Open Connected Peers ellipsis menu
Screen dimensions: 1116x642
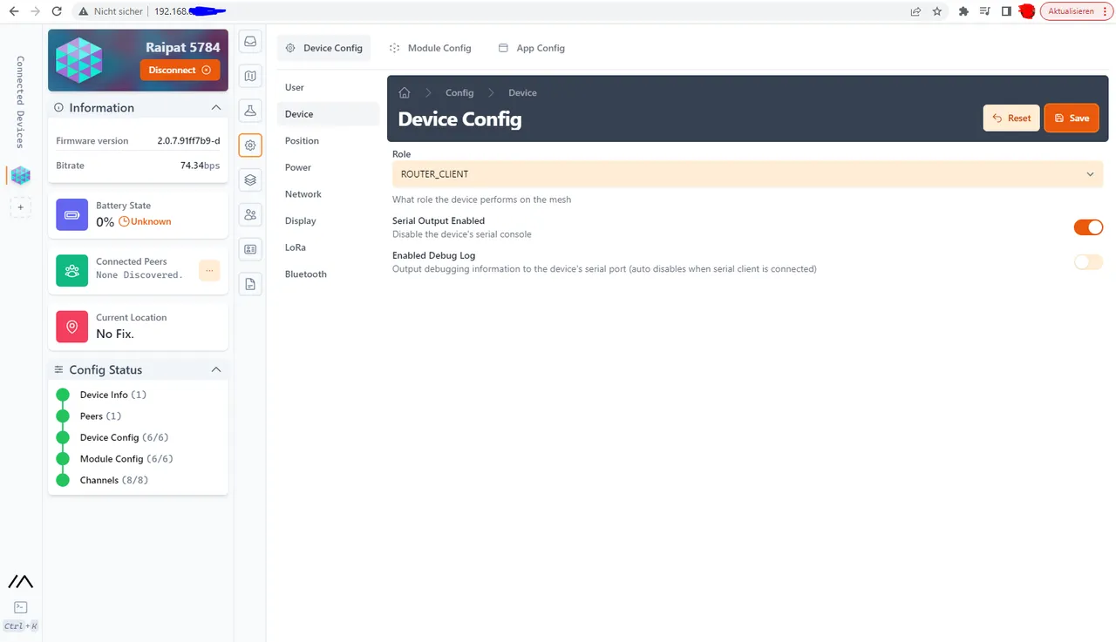point(209,271)
